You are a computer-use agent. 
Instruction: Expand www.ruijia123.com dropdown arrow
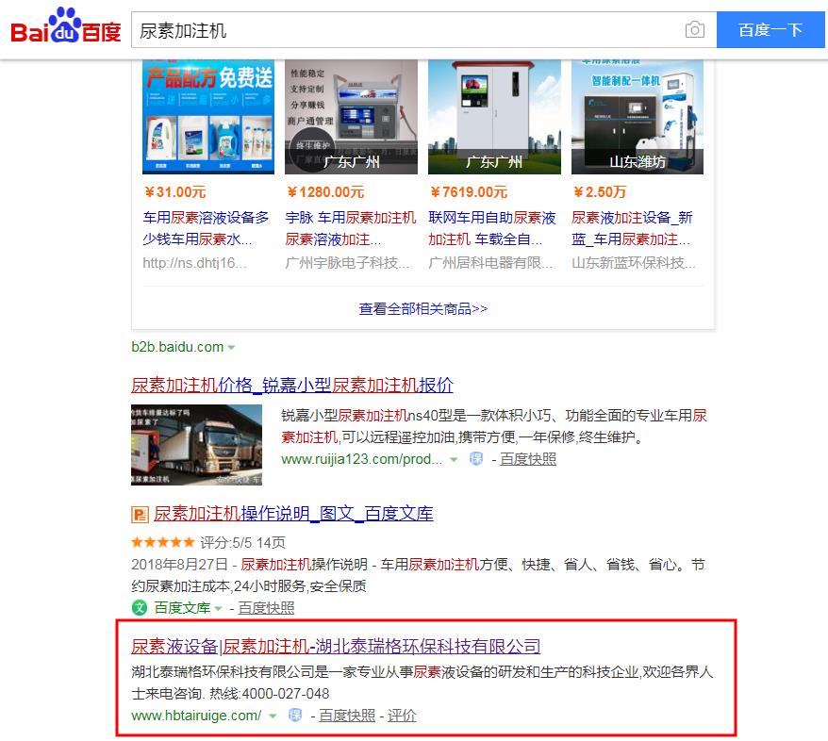tap(453, 460)
